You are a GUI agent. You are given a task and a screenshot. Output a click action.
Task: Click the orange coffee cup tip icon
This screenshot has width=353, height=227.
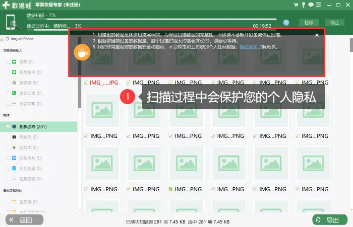pyautogui.click(x=82, y=52)
